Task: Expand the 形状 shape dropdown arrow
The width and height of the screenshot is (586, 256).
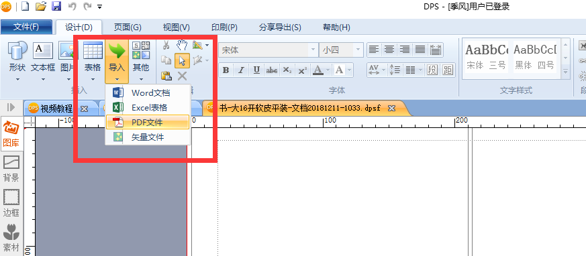Action: coord(17,79)
